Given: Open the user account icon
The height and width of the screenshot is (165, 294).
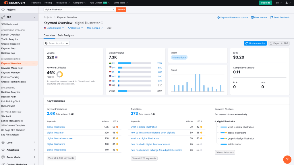Looking at the screenshot, I should [287, 3].
